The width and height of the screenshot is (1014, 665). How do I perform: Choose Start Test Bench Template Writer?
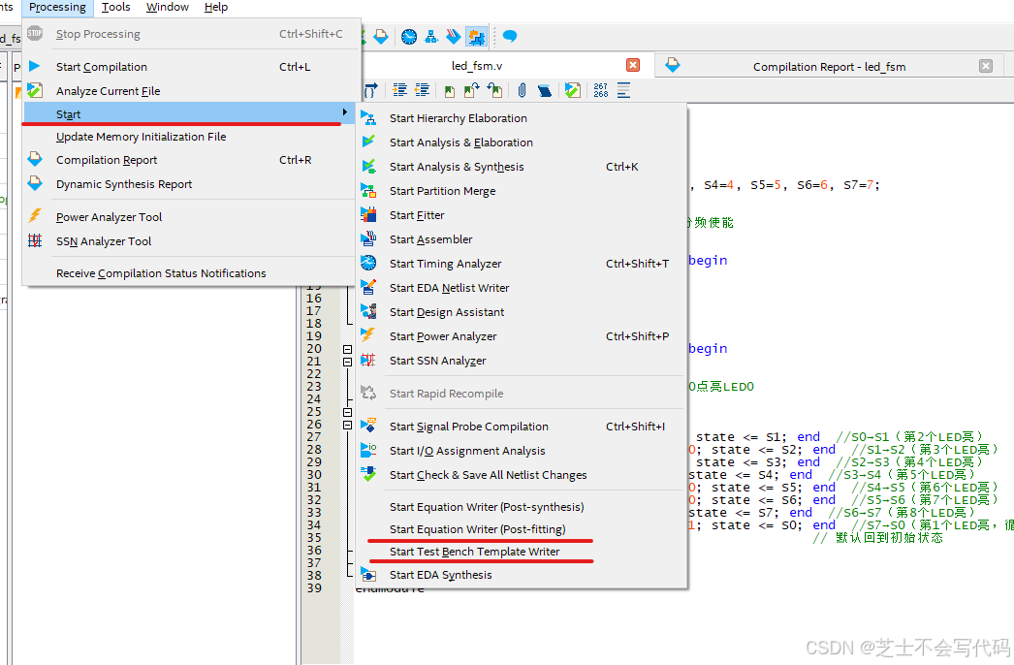pyautogui.click(x=522, y=552)
